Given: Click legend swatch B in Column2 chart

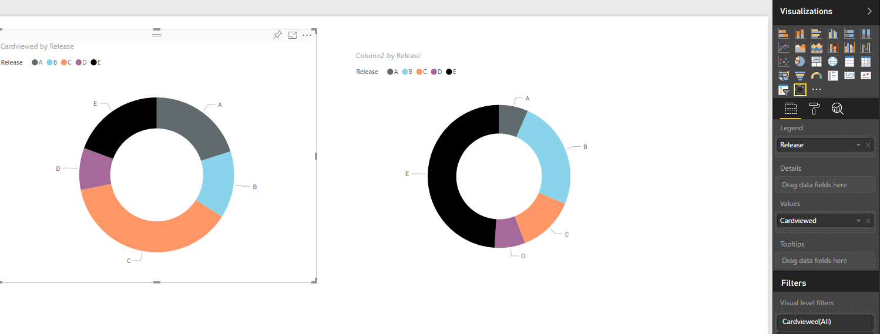Looking at the screenshot, I should click(405, 72).
